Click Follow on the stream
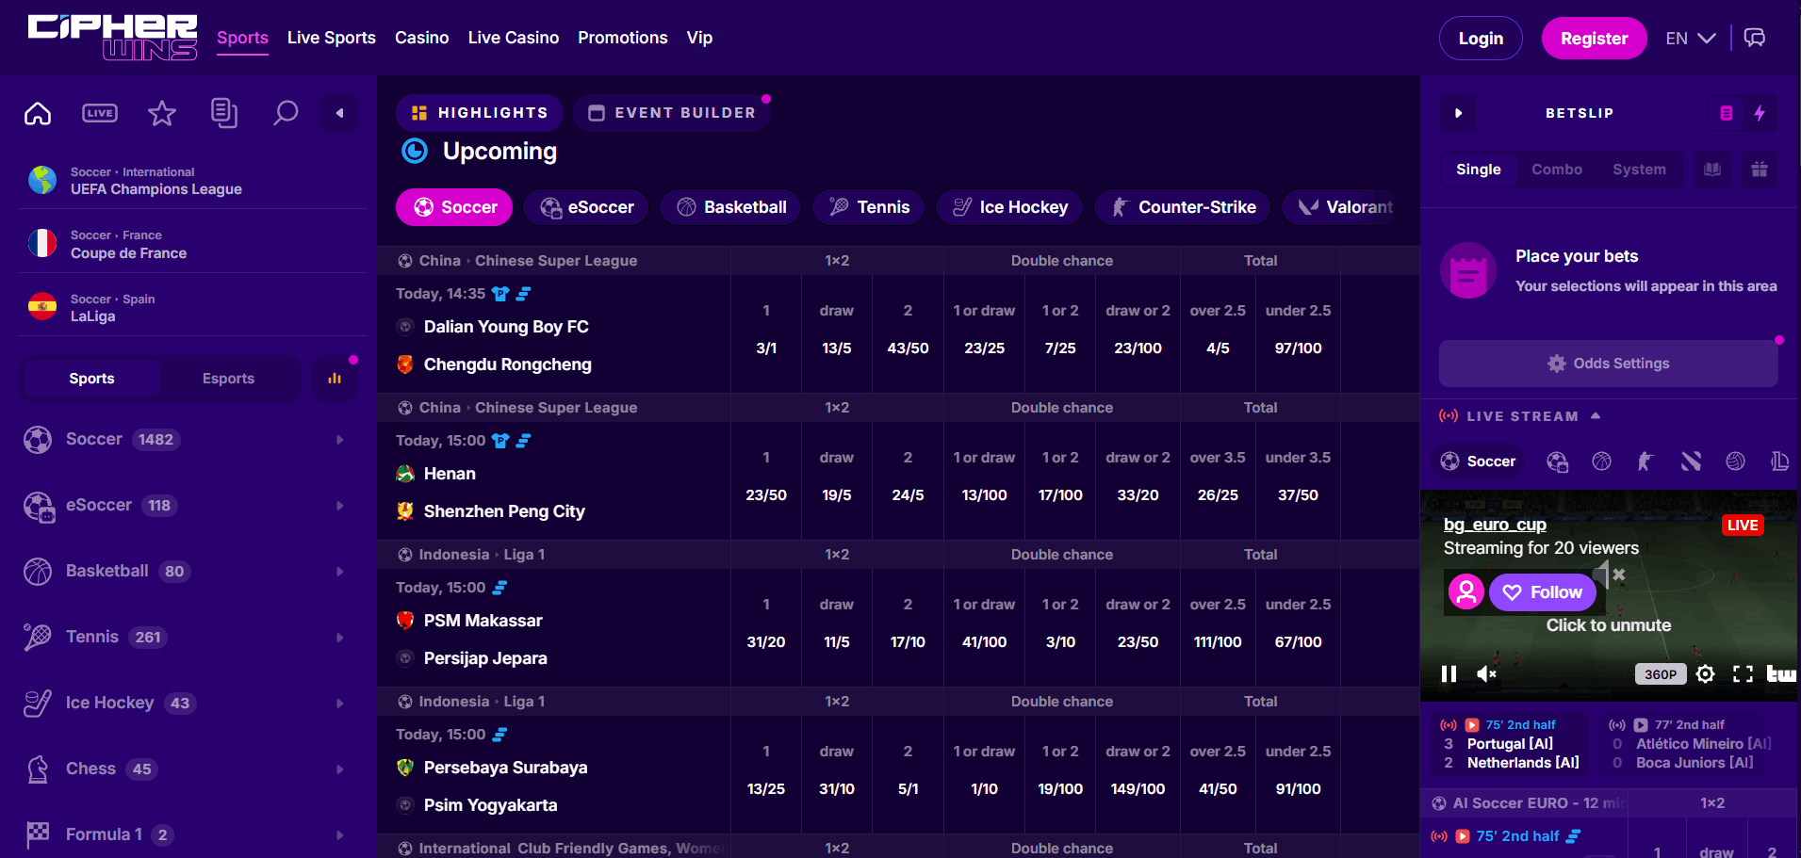 tap(1542, 592)
